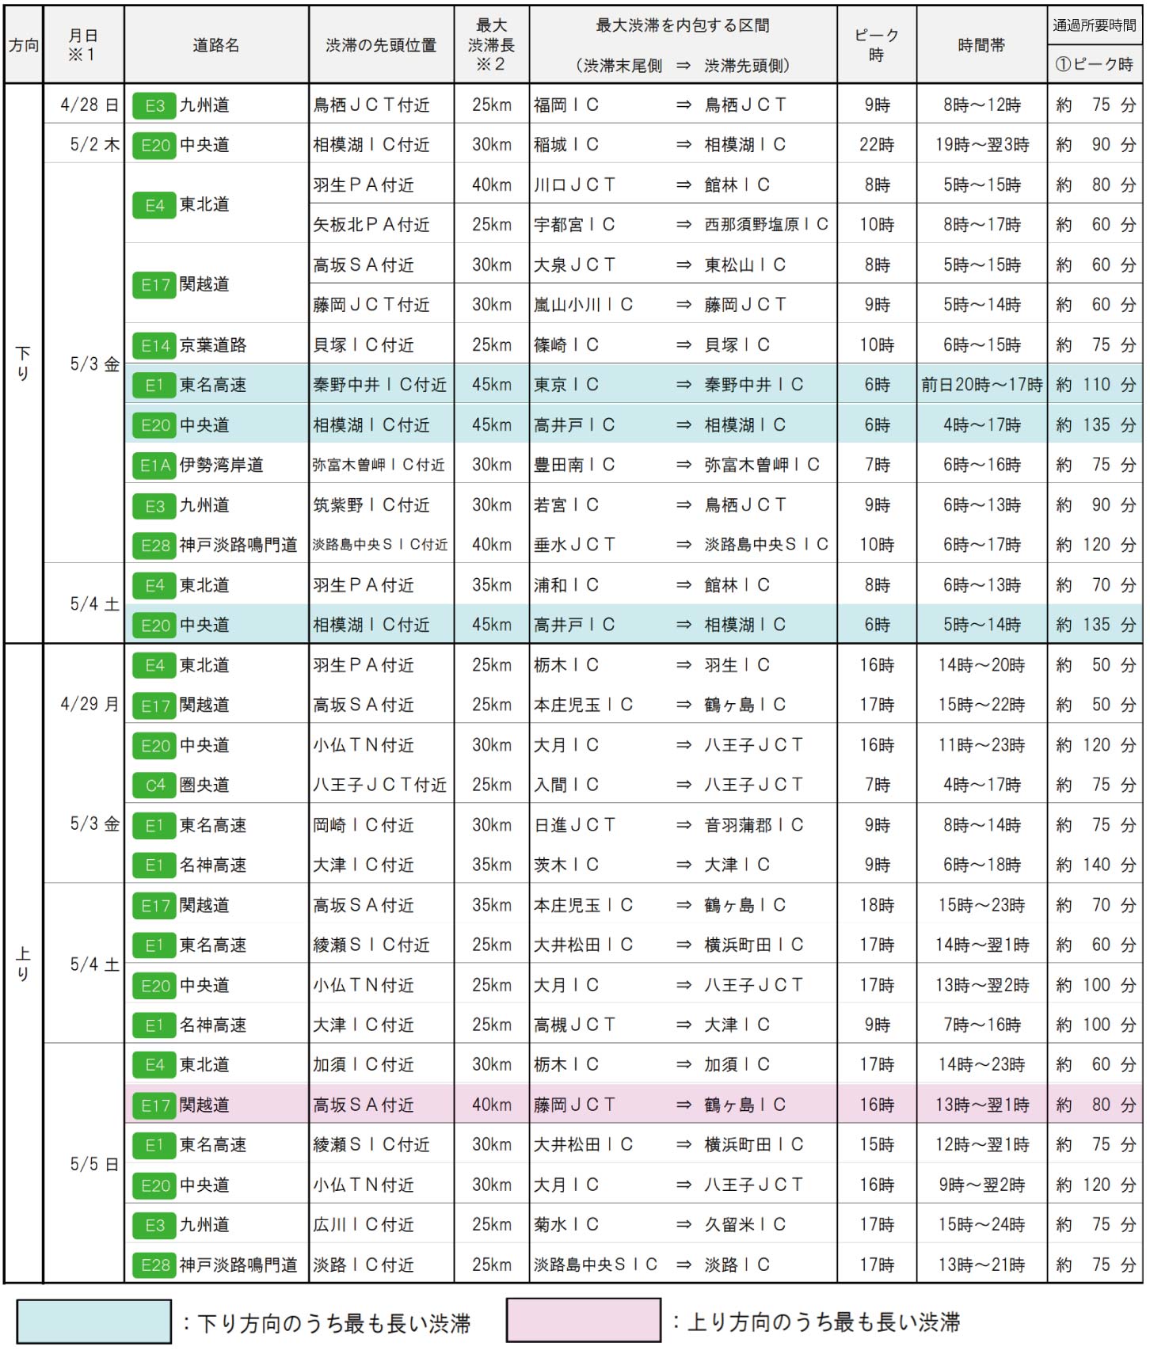Click the 嵐山小川IC text
The image size is (1150, 1358).
(583, 305)
